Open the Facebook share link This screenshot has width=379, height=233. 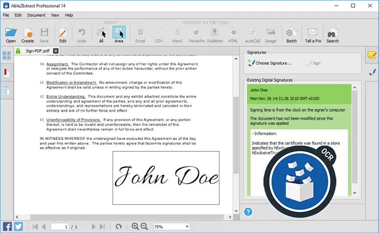click(x=8, y=226)
